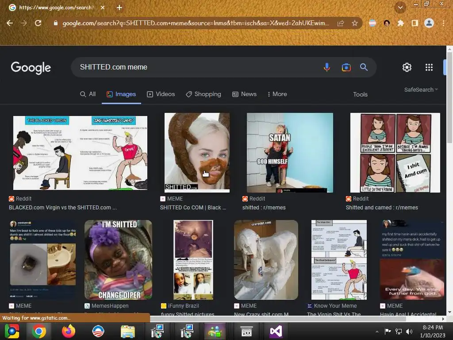Select the Images tab

[121, 94]
